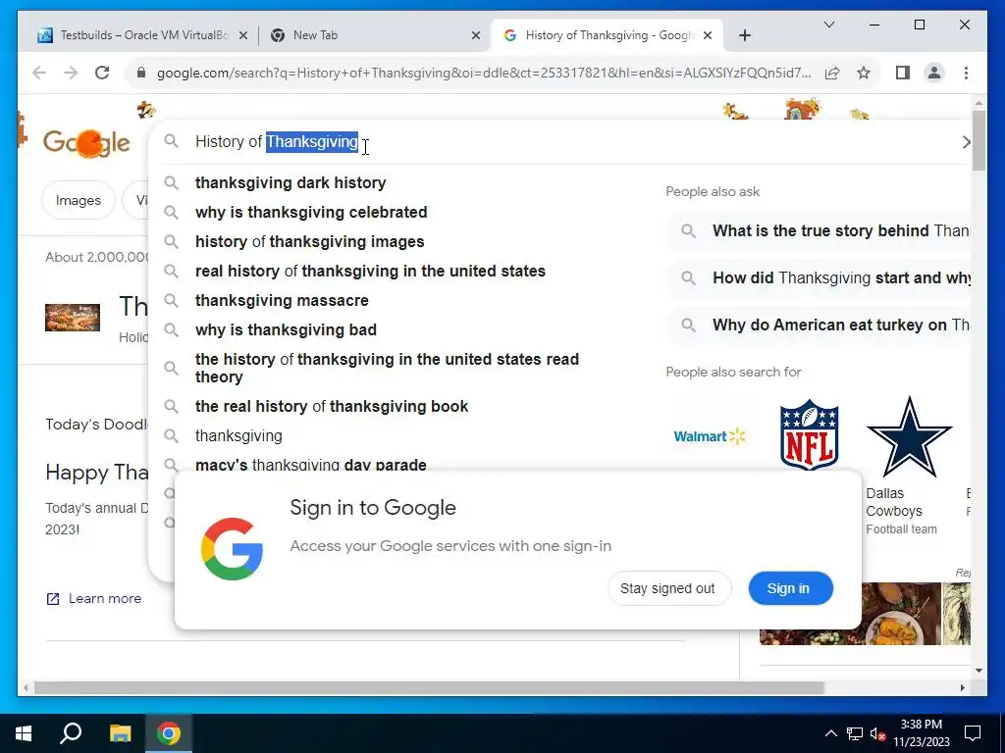1005x753 pixels.
Task: Open How did Thanksgiving start question
Action: tap(820, 277)
